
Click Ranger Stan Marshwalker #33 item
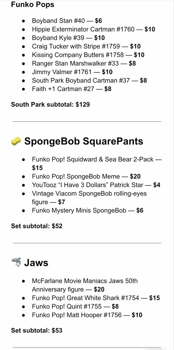[84, 63]
